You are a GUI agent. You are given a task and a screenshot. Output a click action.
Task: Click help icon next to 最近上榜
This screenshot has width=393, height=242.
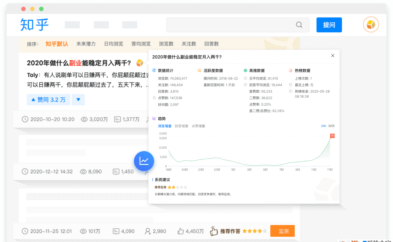[290, 85]
